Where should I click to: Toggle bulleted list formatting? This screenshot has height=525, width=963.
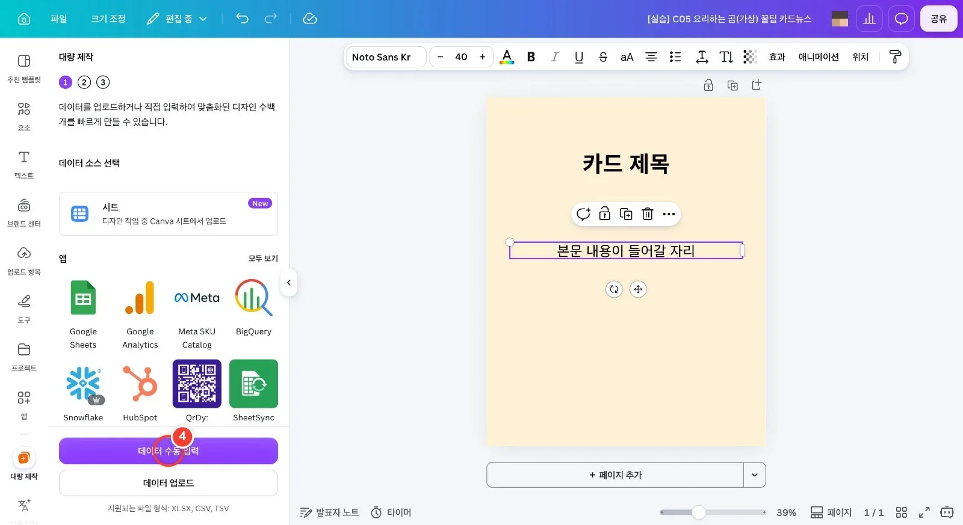pos(675,57)
